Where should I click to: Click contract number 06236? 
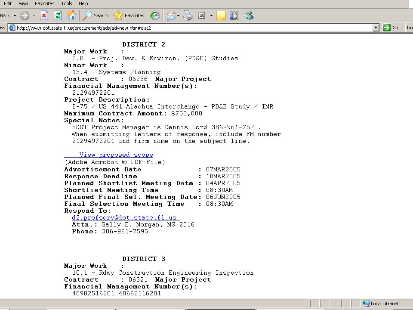point(138,79)
